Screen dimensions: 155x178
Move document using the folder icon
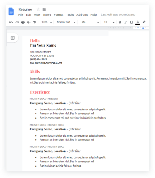click(44, 9)
